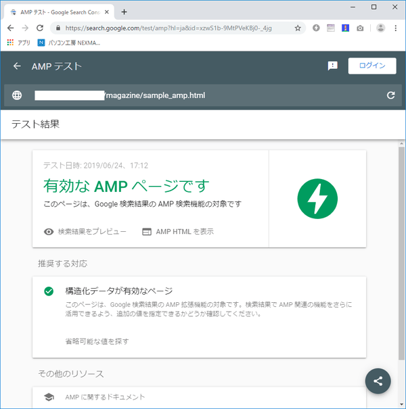Click the camera extension icon
Viewport: 406px width, 409px height.
pyautogui.click(x=360, y=28)
